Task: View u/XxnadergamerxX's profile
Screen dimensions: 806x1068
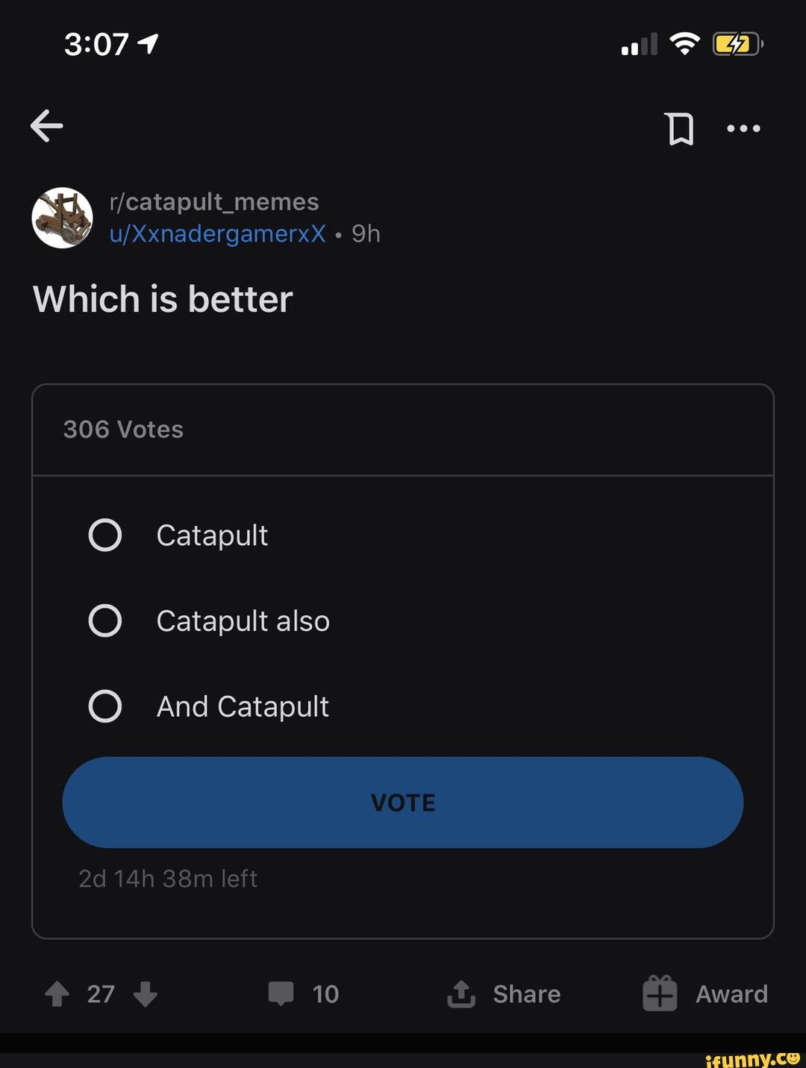Action: click(x=216, y=233)
